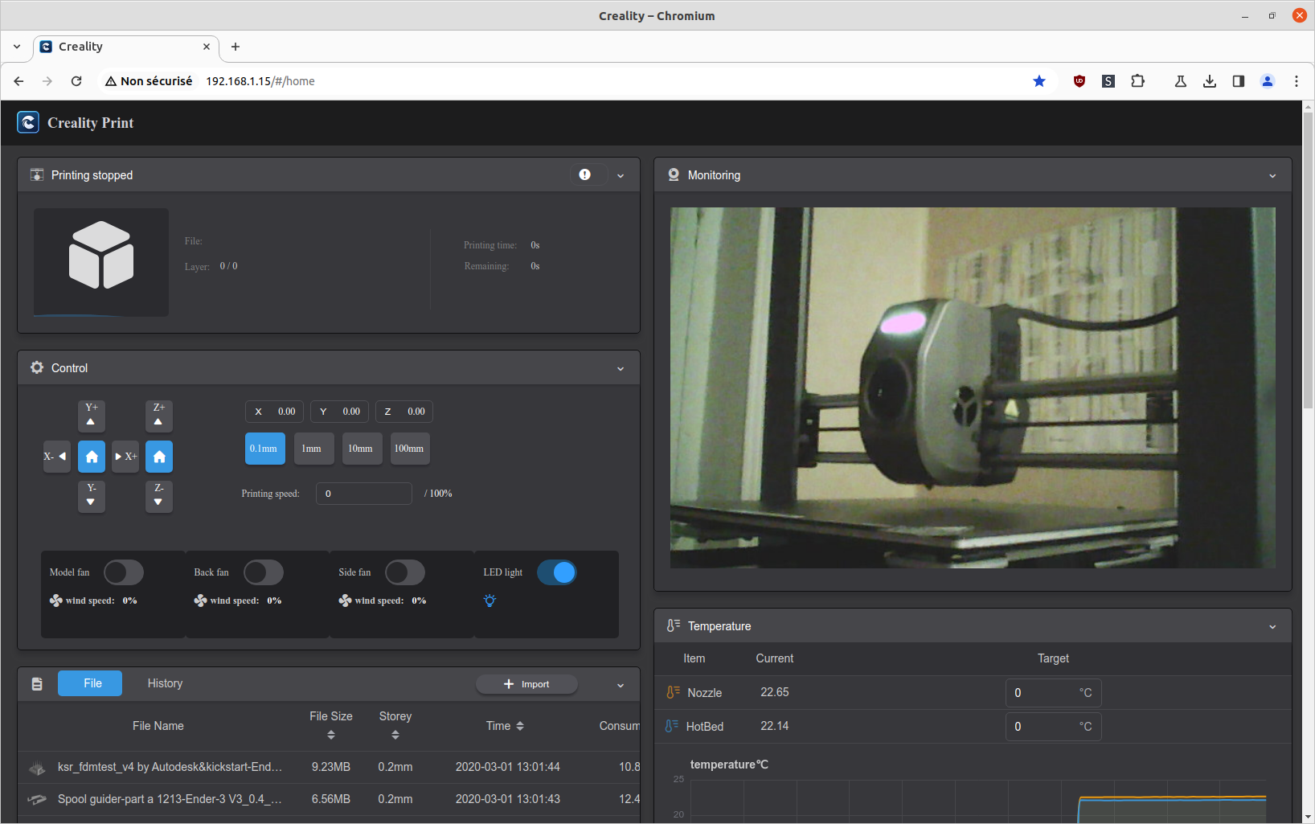This screenshot has height=824, width=1315.
Task: Click the XY home icon
Action: click(x=92, y=457)
